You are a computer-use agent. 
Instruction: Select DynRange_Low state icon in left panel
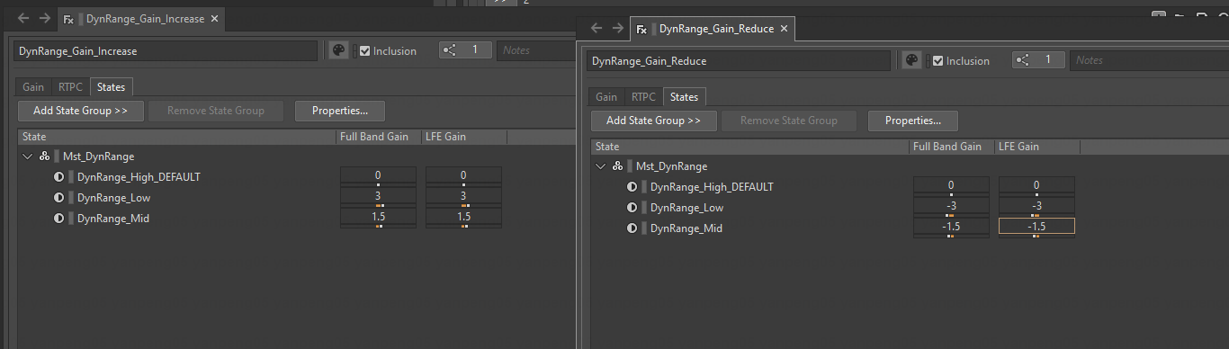coord(58,198)
